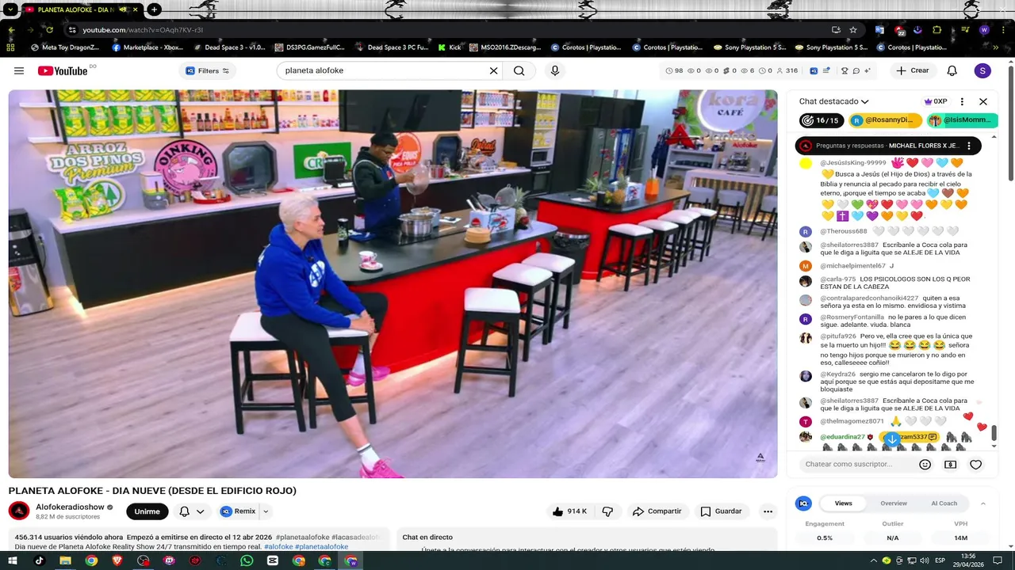Reload the browser page

tap(49, 30)
